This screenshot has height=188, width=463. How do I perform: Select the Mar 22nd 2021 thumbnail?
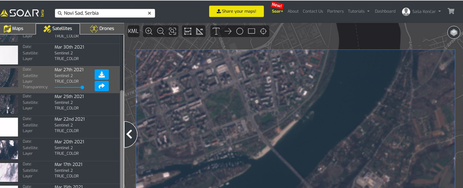tap(9, 127)
